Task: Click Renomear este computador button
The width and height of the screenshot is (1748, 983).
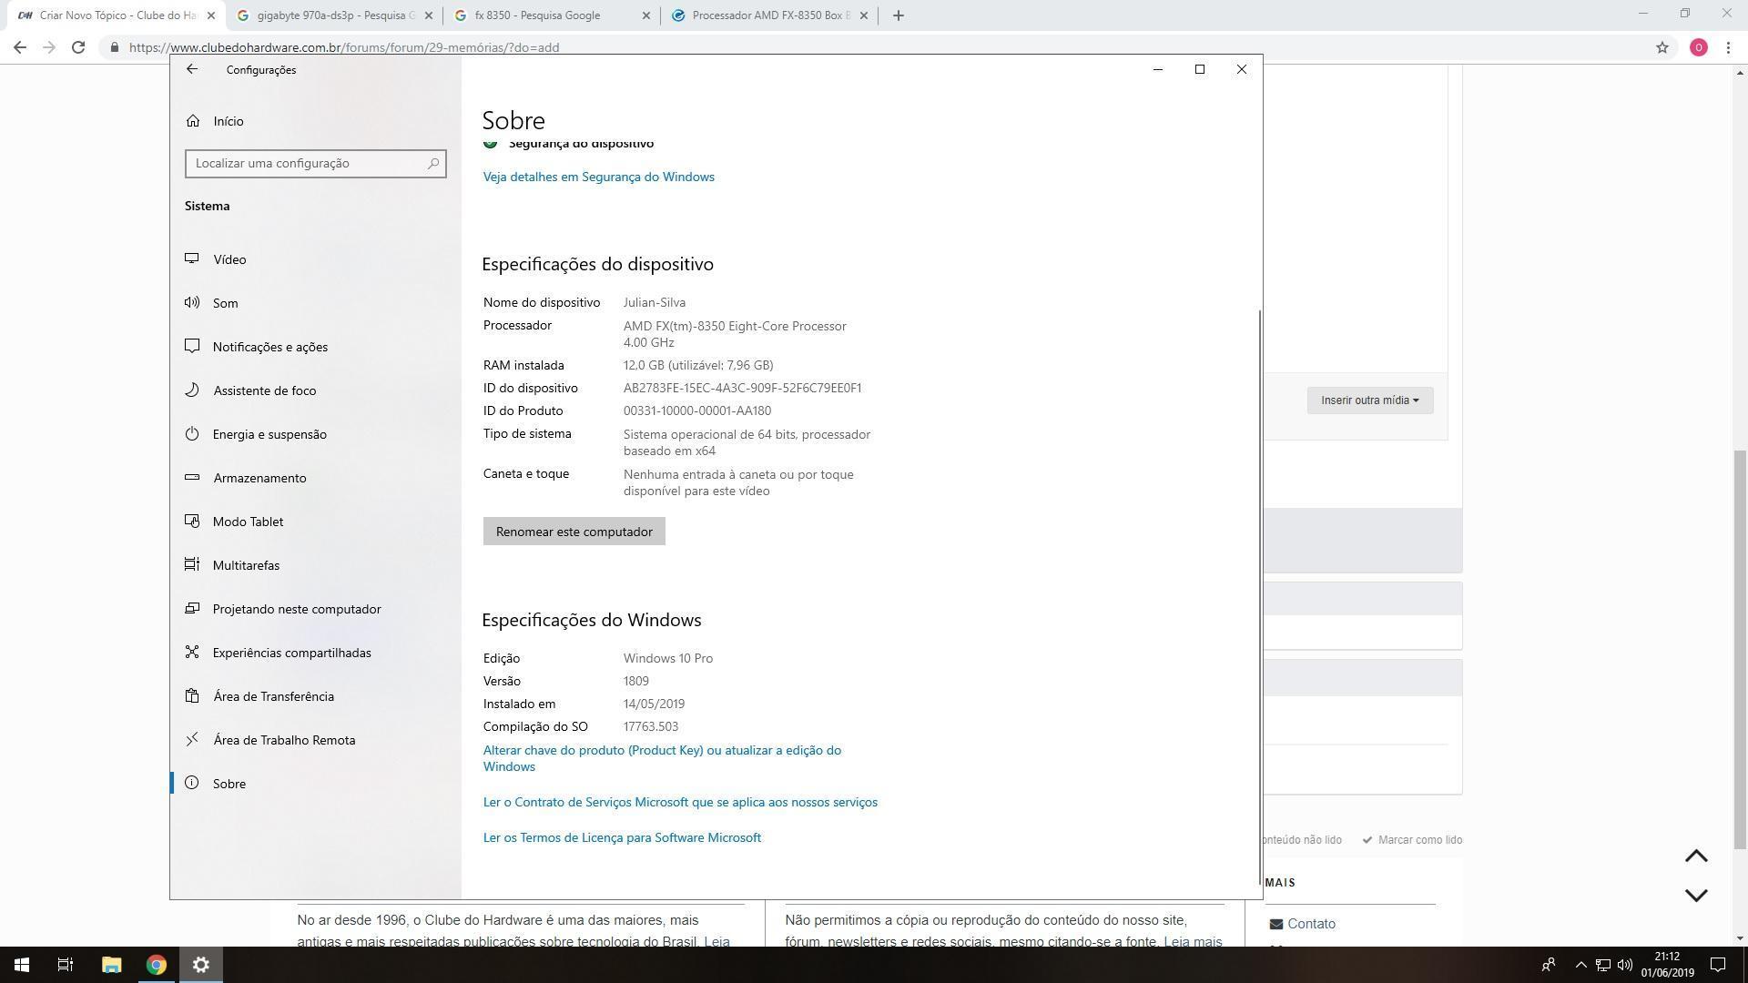Action: pos(574,532)
